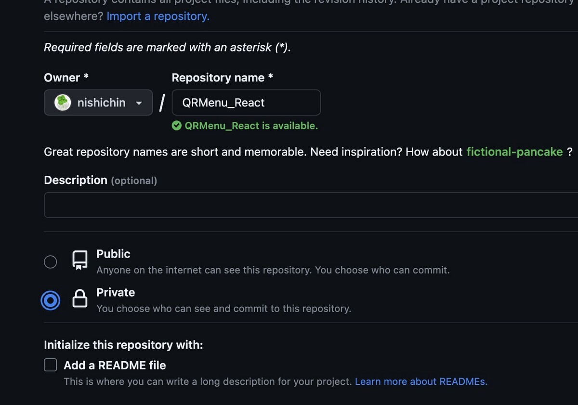Click the Description field label
578x405 pixels.
coord(76,180)
